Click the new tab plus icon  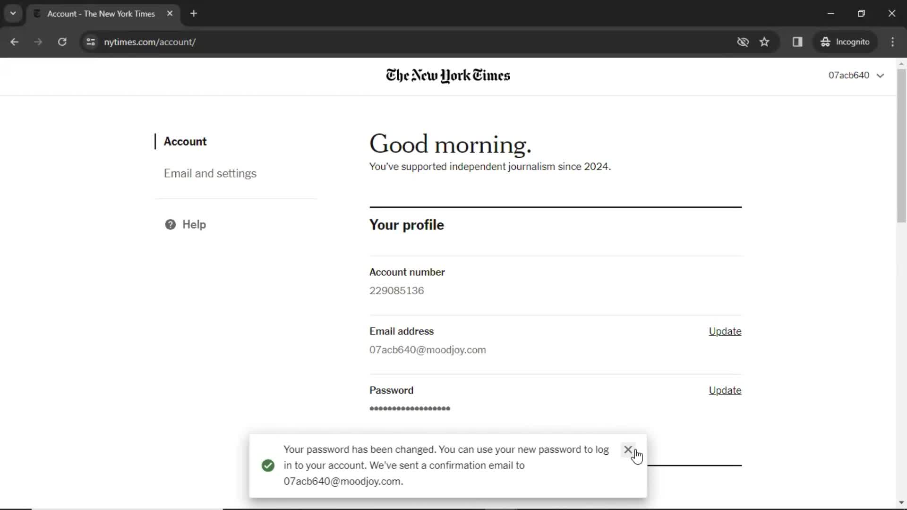pos(194,14)
